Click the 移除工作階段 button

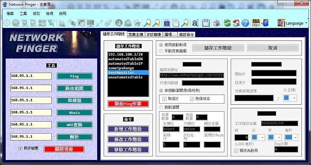(128, 150)
